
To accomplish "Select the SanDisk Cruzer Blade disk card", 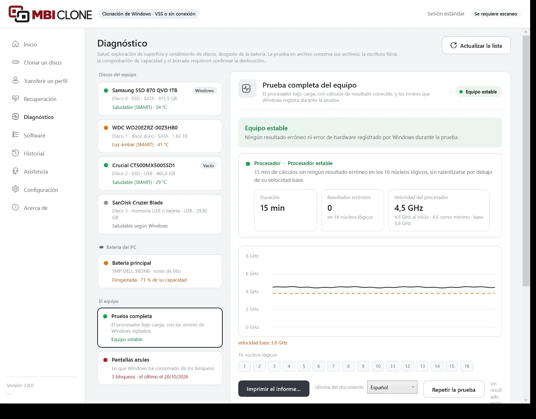I will 160,214.
